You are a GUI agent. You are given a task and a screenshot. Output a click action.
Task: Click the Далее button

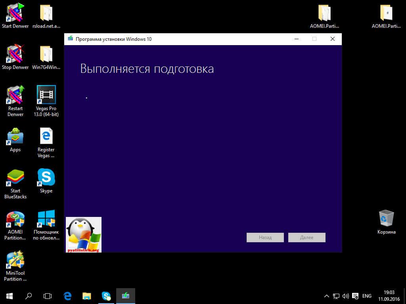pyautogui.click(x=307, y=237)
